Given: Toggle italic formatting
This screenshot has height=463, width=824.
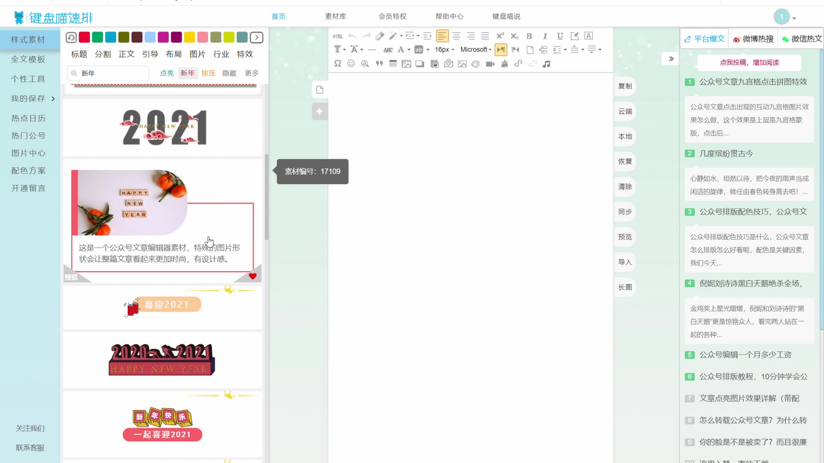Looking at the screenshot, I should (x=545, y=36).
